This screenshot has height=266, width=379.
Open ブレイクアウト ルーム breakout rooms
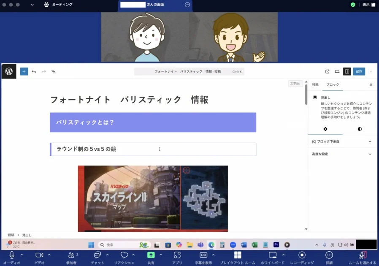point(238,258)
